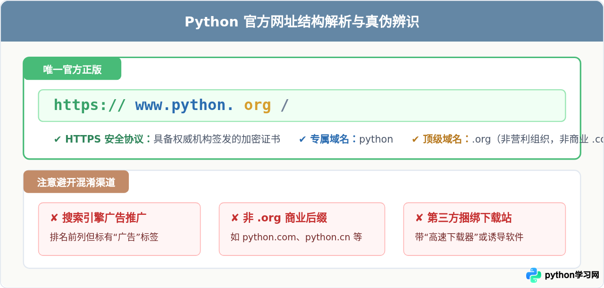This screenshot has height=288, width=604.
Task: Click 带“高速下载器”或诱导软件 text
Action: [470, 237]
